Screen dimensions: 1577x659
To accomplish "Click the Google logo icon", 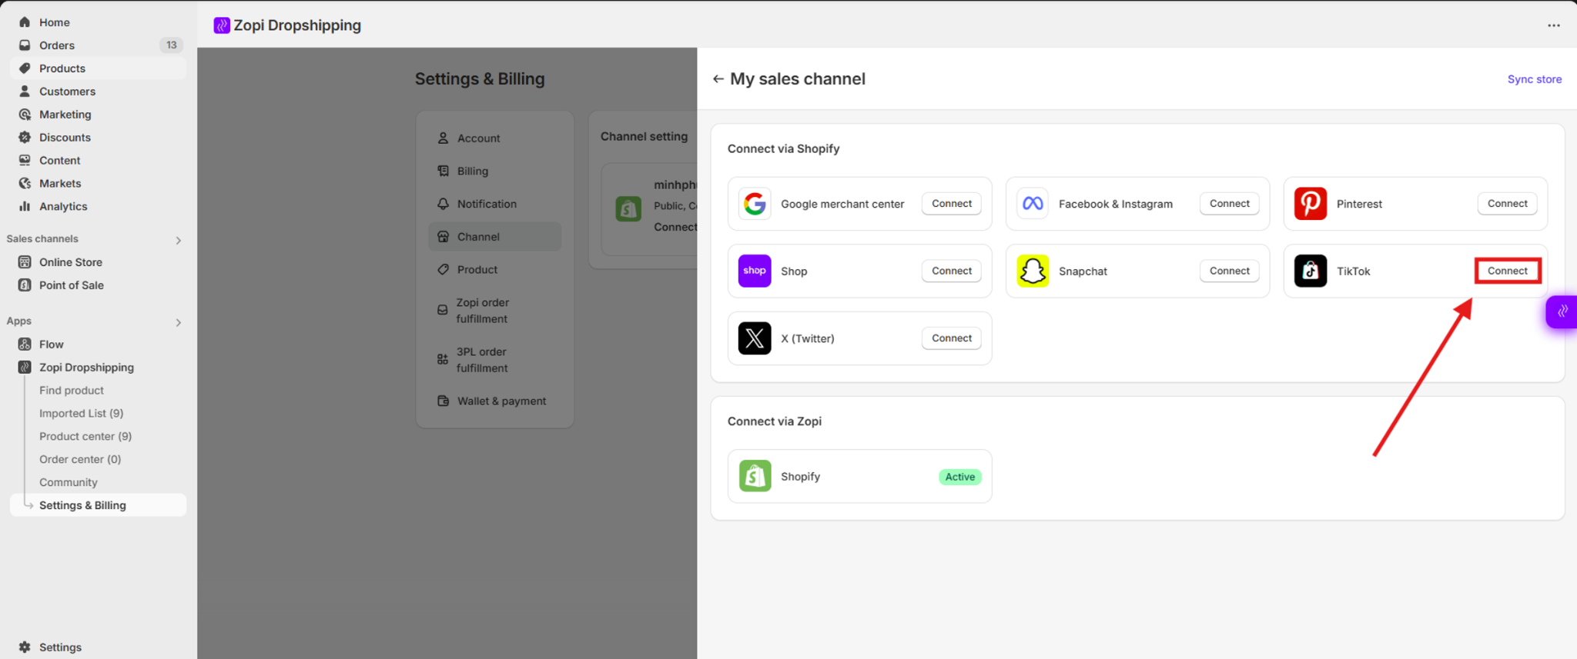I will [755, 204].
